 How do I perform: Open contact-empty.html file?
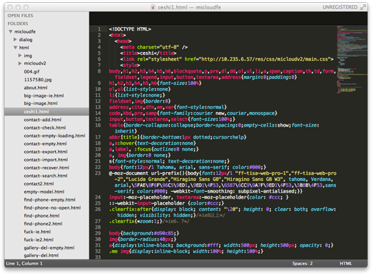(x=45, y=144)
